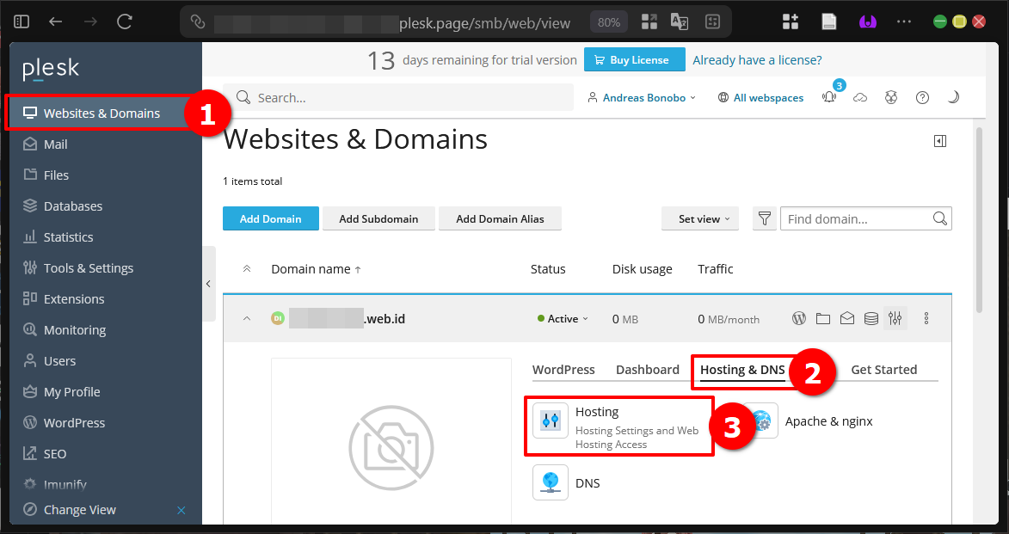Click the help question-mark icon

click(x=922, y=97)
